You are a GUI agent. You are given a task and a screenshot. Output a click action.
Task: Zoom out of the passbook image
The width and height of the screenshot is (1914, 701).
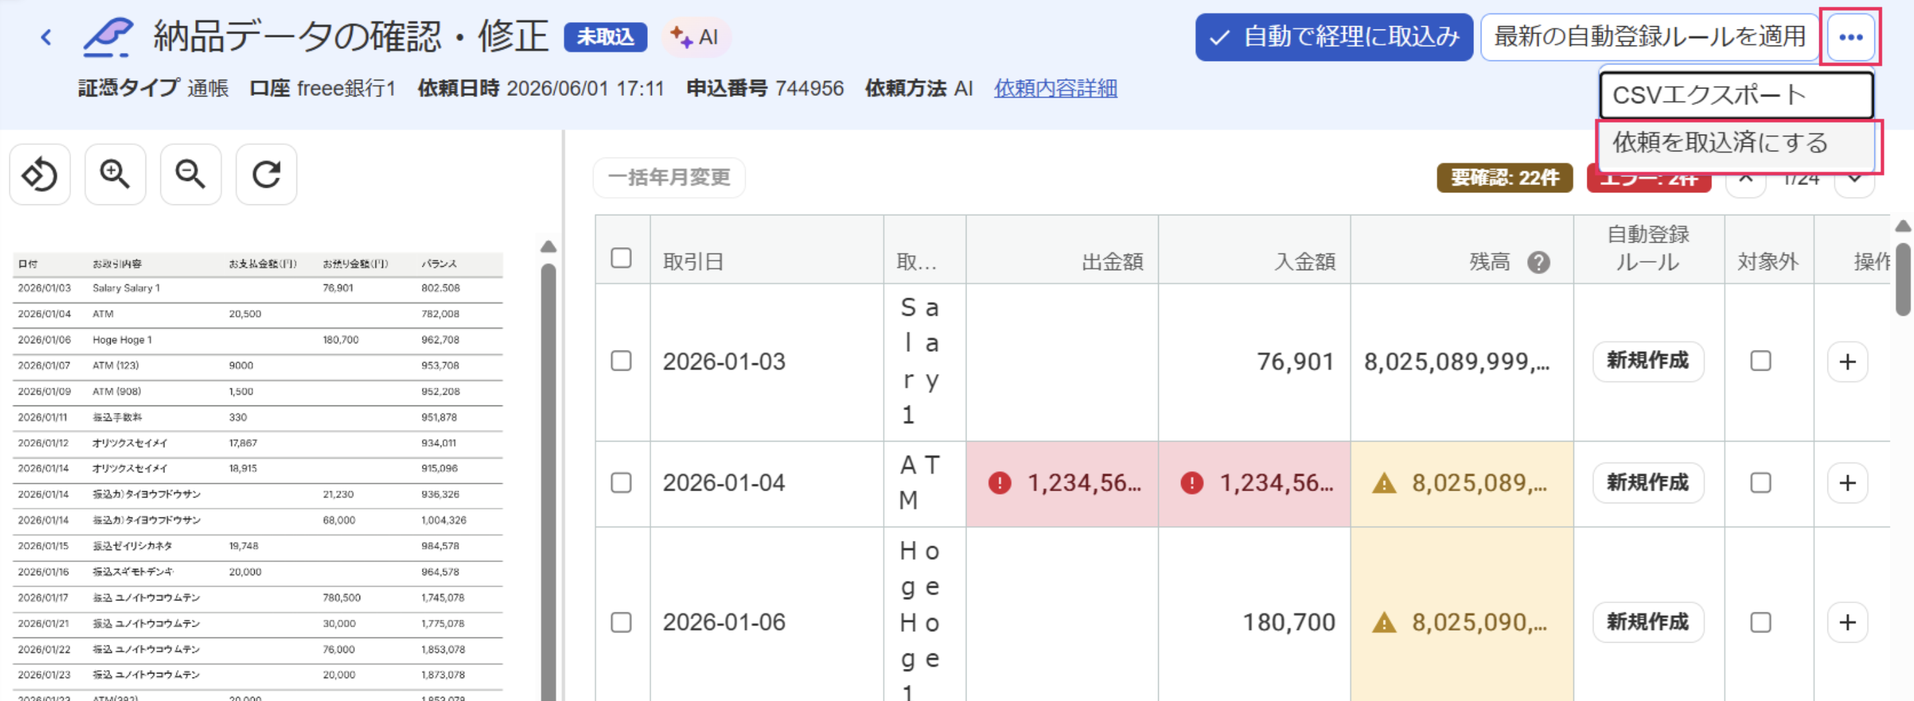[x=191, y=174]
